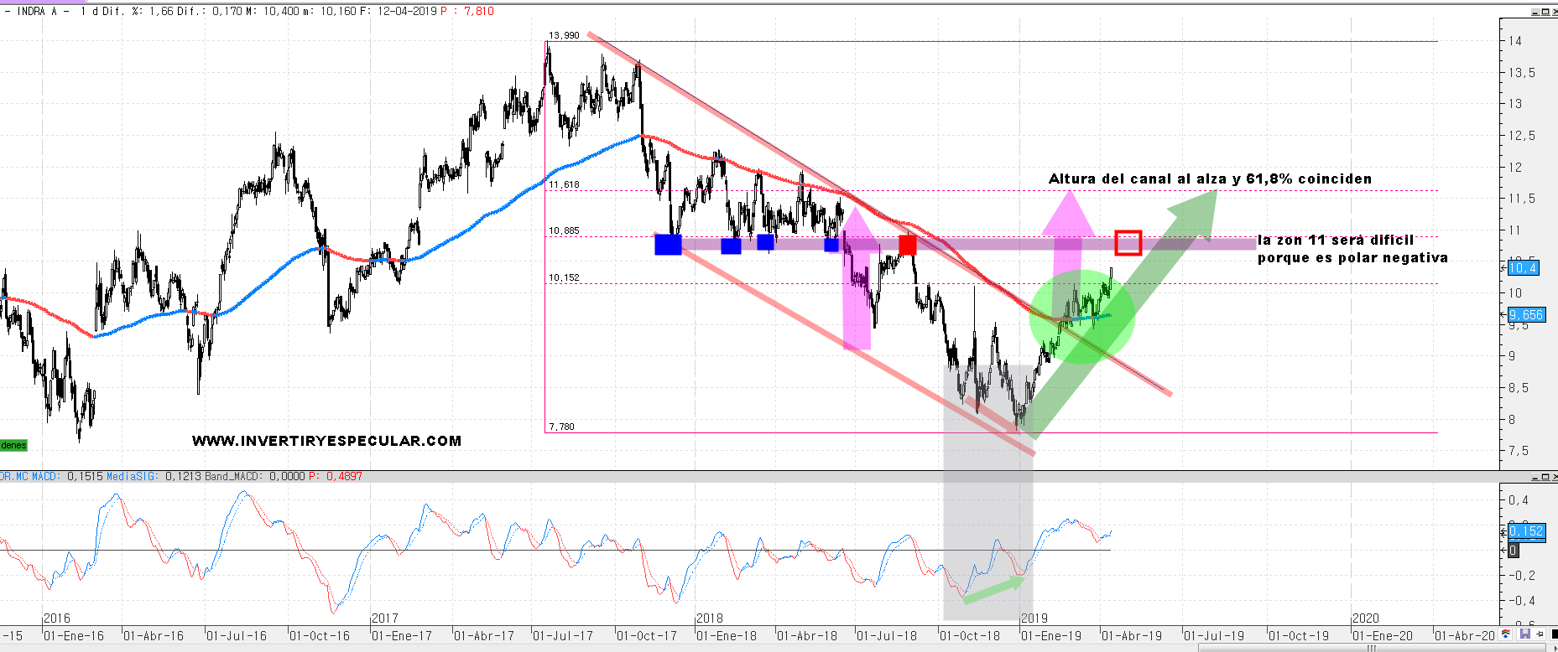
Task: Maximize the INDRA price chart panel
Action: coord(1544,12)
